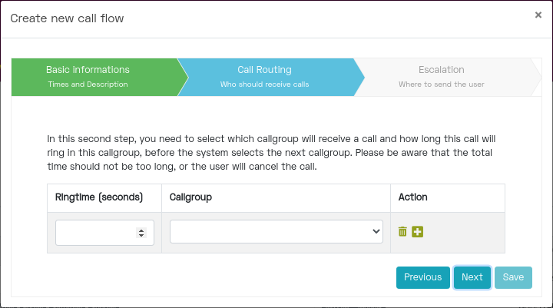Image resolution: width=553 pixels, height=308 pixels.
Task: Click the Ringtime (seconds) column header
Action: 99,197
